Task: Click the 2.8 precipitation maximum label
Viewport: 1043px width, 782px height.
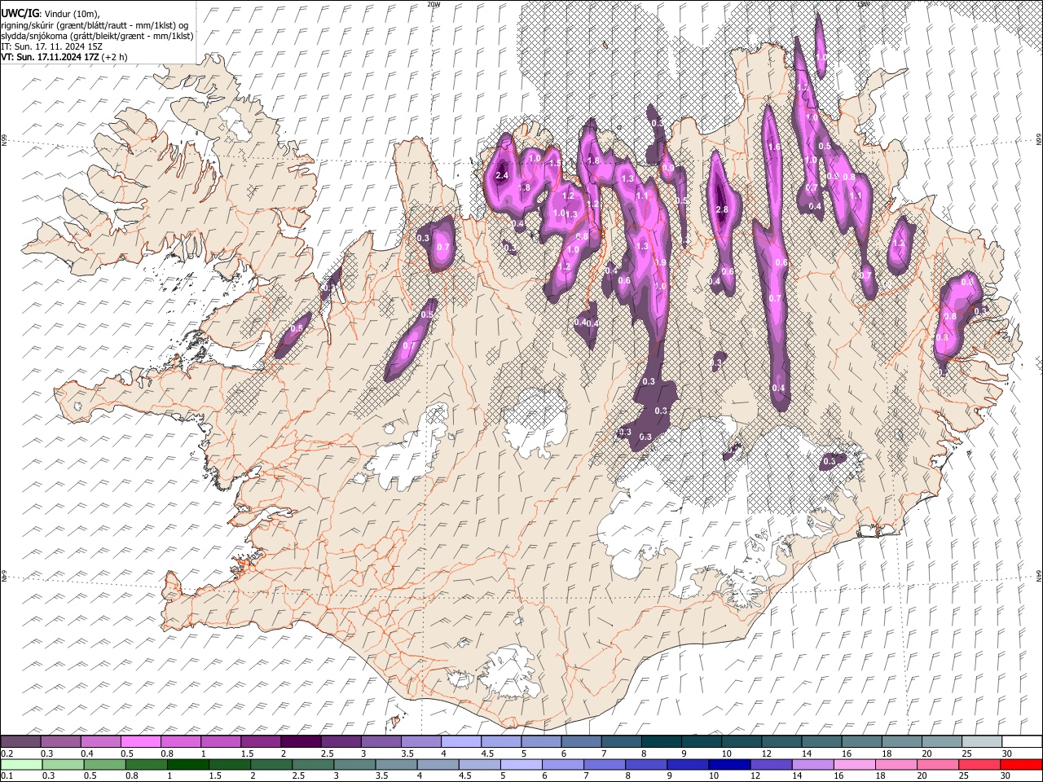Action: (721, 209)
